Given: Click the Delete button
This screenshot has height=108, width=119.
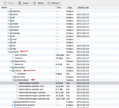Looking at the screenshot, I should click(39, 3).
